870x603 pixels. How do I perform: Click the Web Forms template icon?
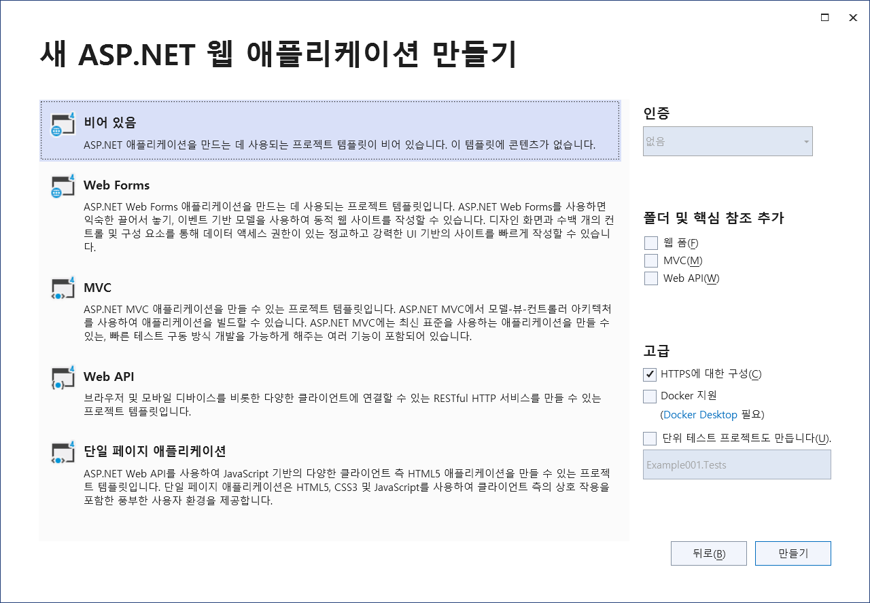[x=63, y=187]
